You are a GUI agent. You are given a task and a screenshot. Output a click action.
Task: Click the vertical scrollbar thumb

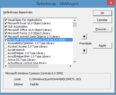pos(75,25)
